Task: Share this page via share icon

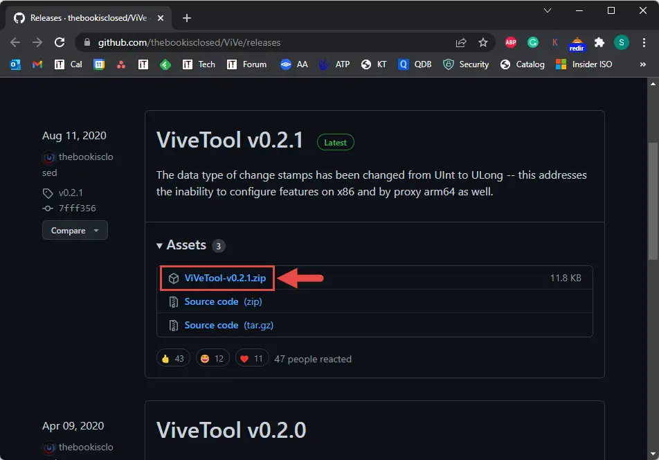Action: point(461,42)
